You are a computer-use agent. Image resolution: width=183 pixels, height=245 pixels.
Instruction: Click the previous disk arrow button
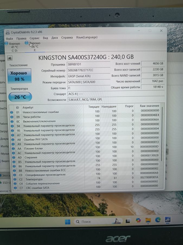click(10, 58)
